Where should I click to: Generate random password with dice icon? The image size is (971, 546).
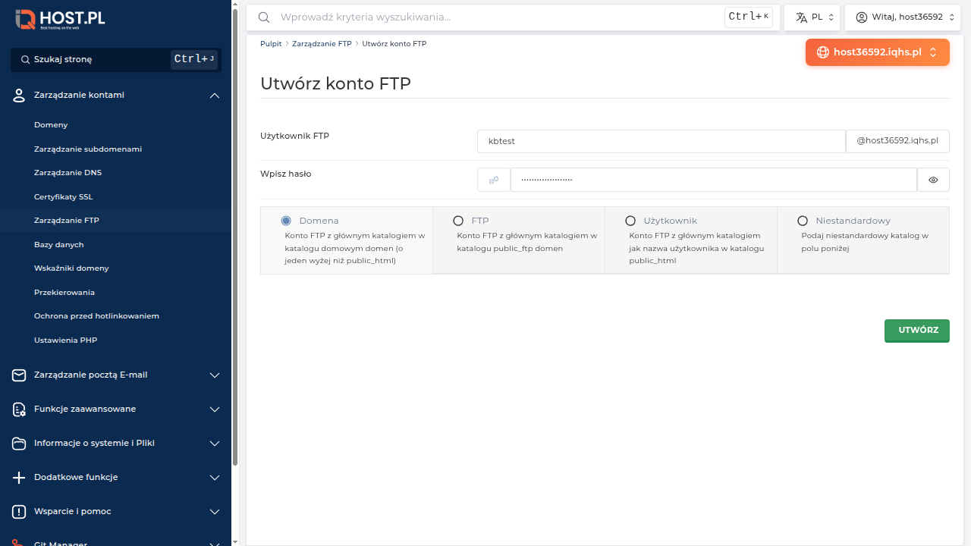tap(494, 180)
